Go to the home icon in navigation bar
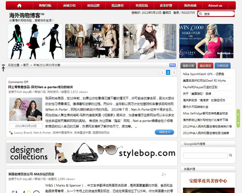This screenshot has height=193, width=242. tap(19, 6)
